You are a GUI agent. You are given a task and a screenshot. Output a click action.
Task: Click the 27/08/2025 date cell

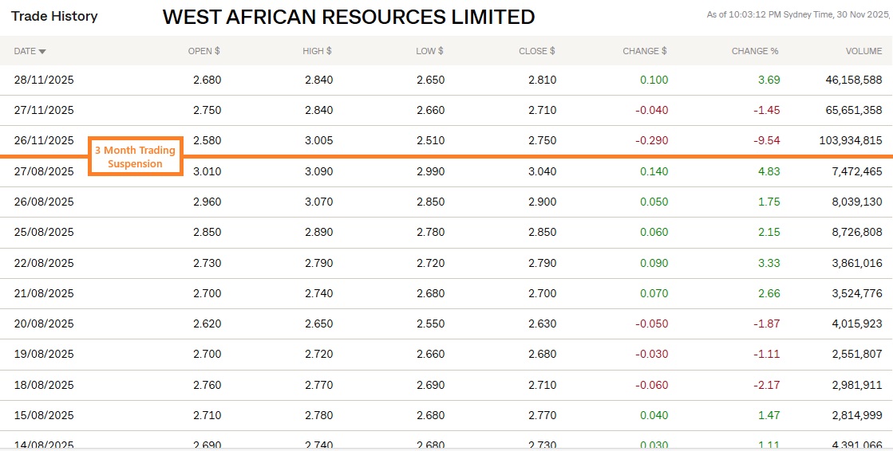coord(44,171)
